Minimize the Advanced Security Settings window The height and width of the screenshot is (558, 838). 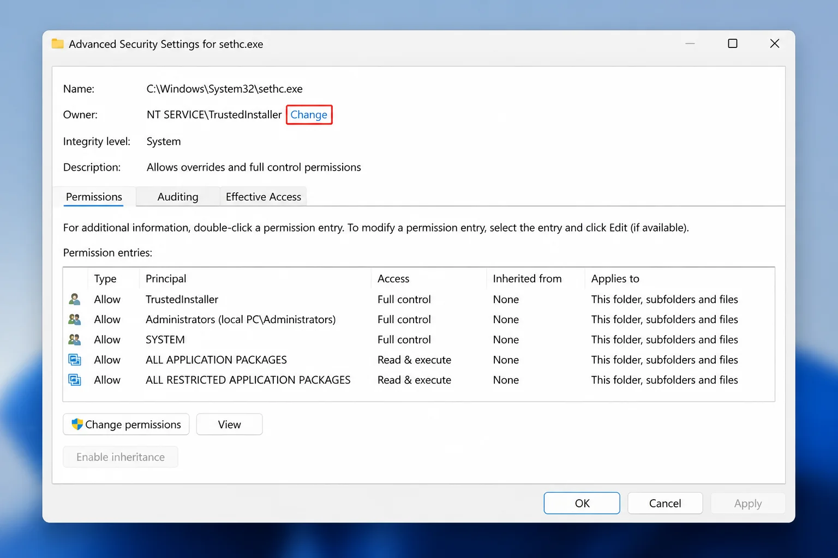pos(690,44)
